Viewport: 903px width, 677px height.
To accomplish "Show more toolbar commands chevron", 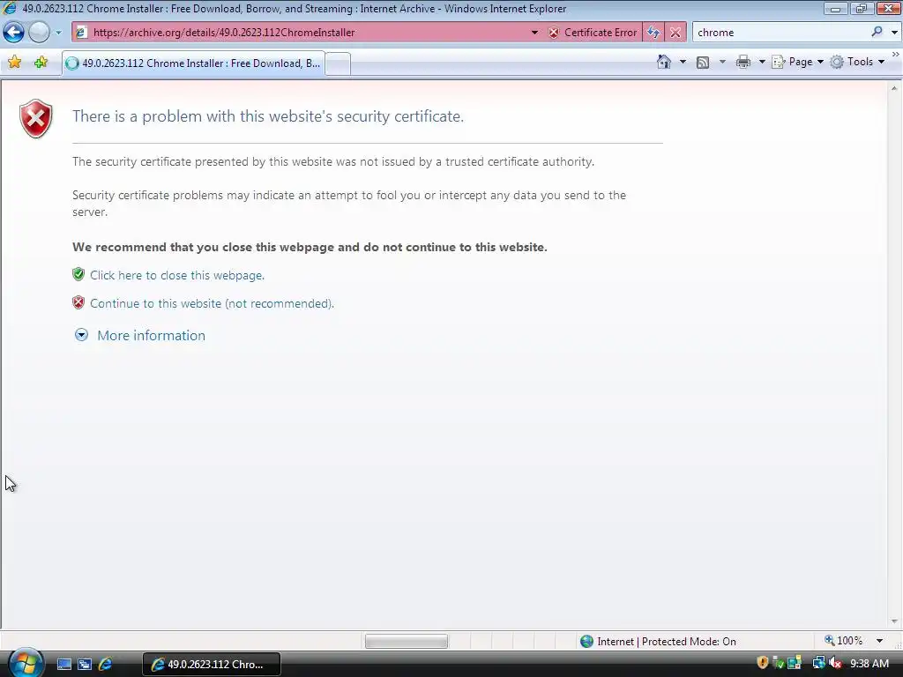I will pyautogui.click(x=896, y=54).
